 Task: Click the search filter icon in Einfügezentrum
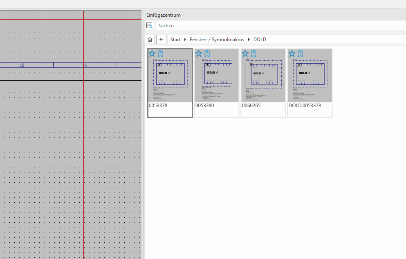(x=150, y=26)
